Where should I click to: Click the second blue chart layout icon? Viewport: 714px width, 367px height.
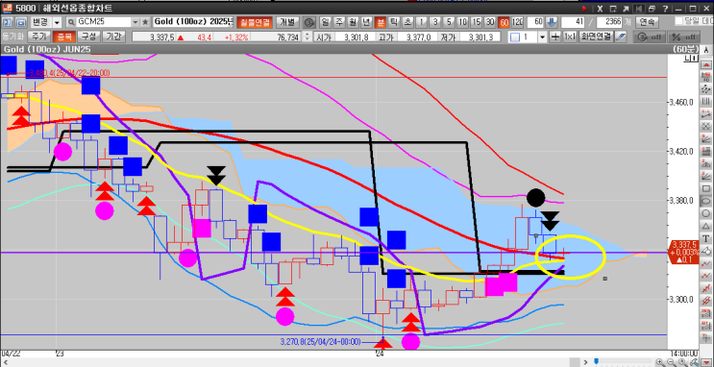pos(21,22)
